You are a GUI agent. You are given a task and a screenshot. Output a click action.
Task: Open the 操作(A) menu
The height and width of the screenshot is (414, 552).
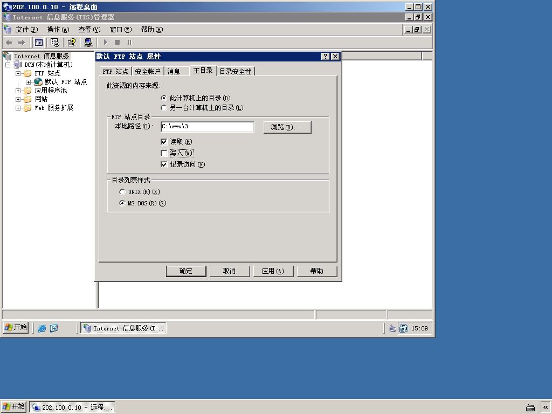(58, 30)
